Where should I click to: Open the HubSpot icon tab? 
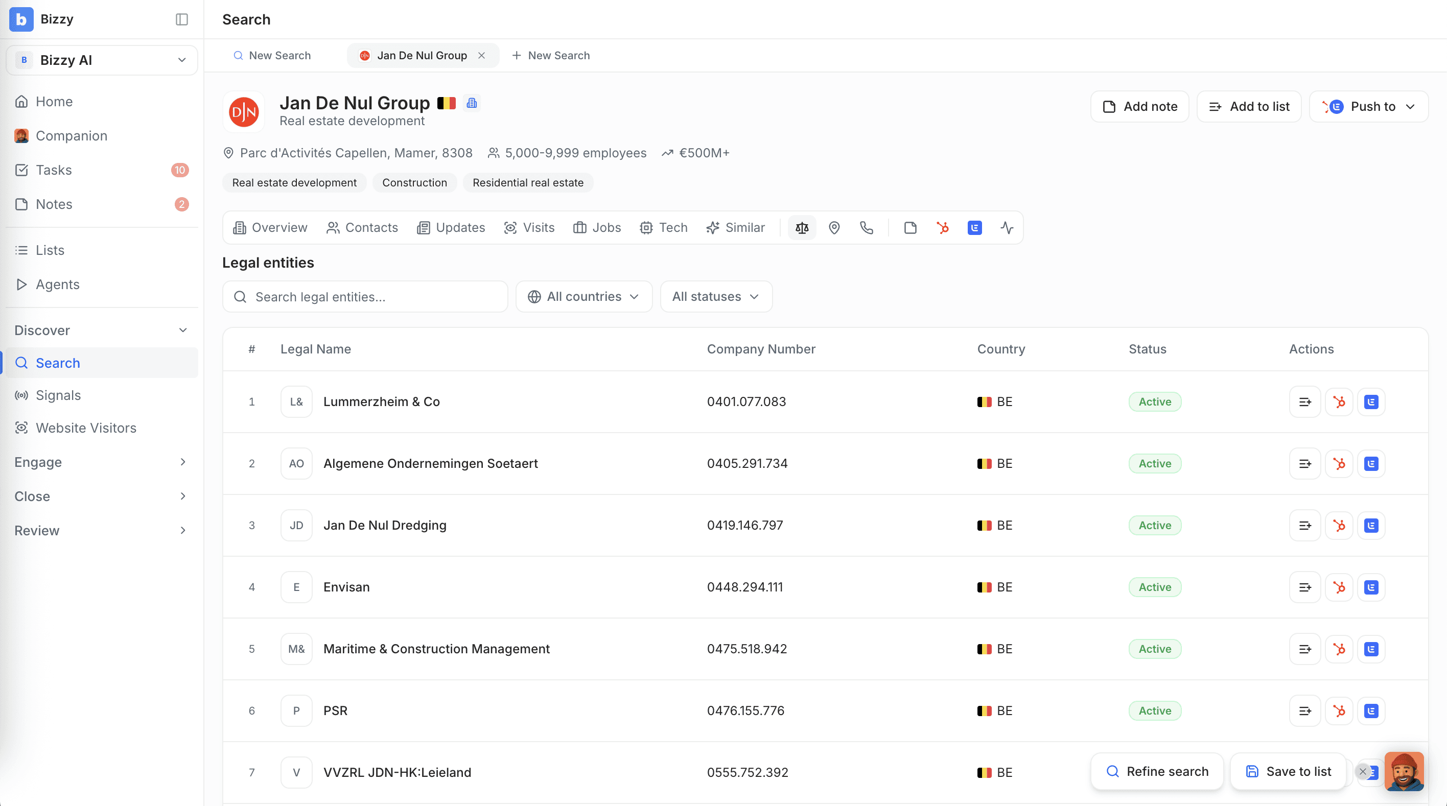(943, 227)
